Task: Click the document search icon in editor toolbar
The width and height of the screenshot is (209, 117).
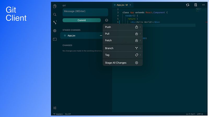Action: [x=195, y=5]
